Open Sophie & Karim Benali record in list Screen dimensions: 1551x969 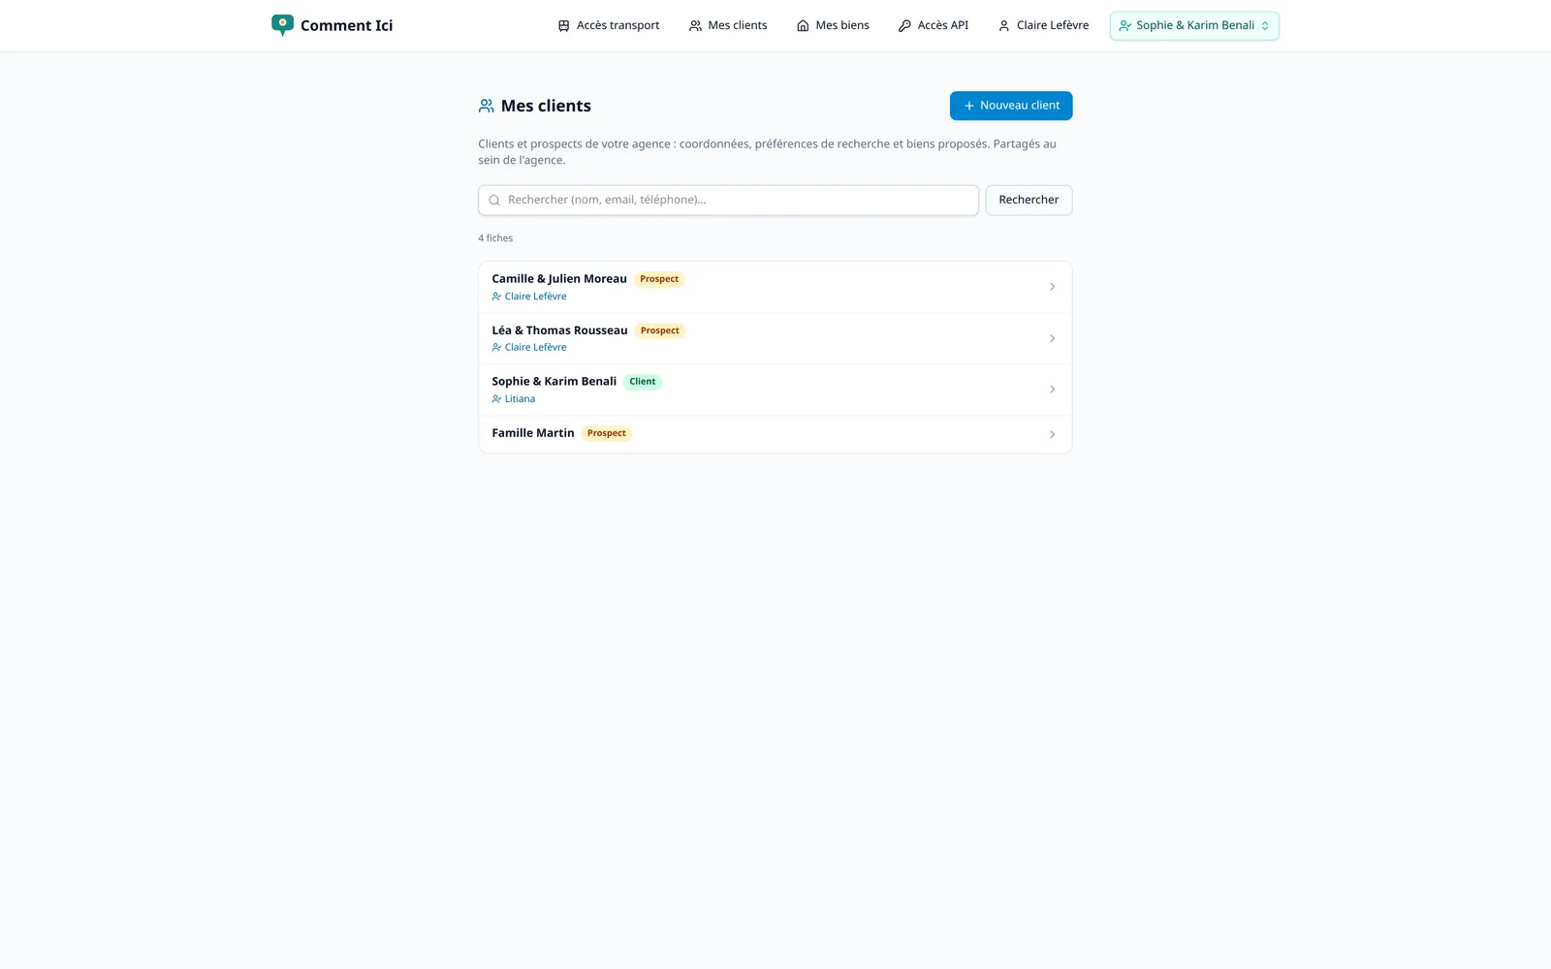775,390
